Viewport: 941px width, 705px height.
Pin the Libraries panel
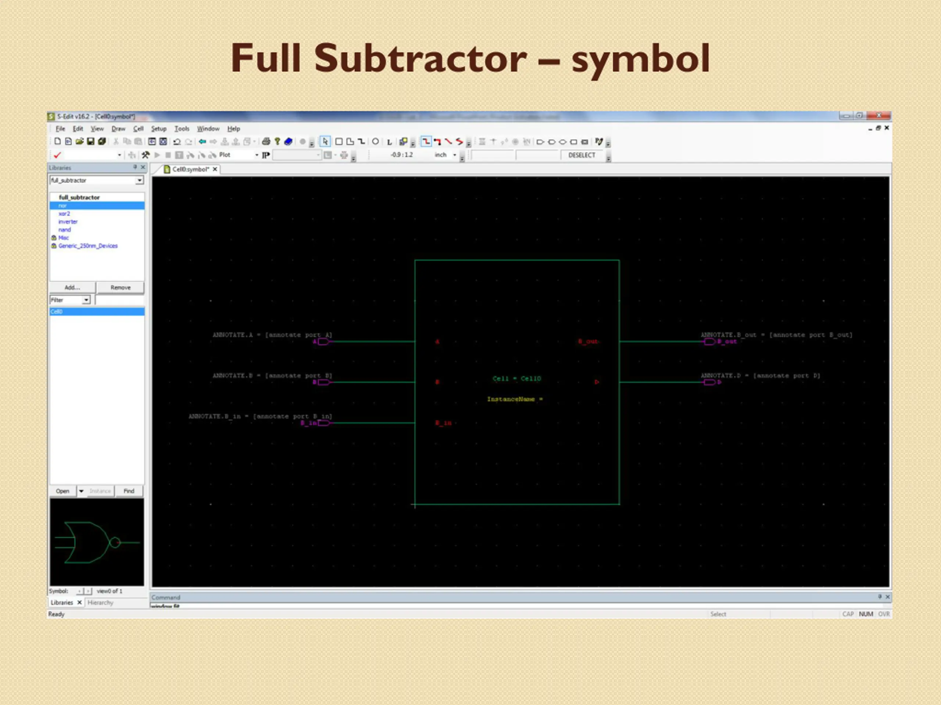135,167
